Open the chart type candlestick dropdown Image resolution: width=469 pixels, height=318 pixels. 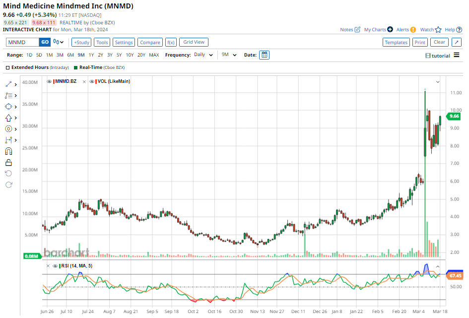click(x=59, y=43)
